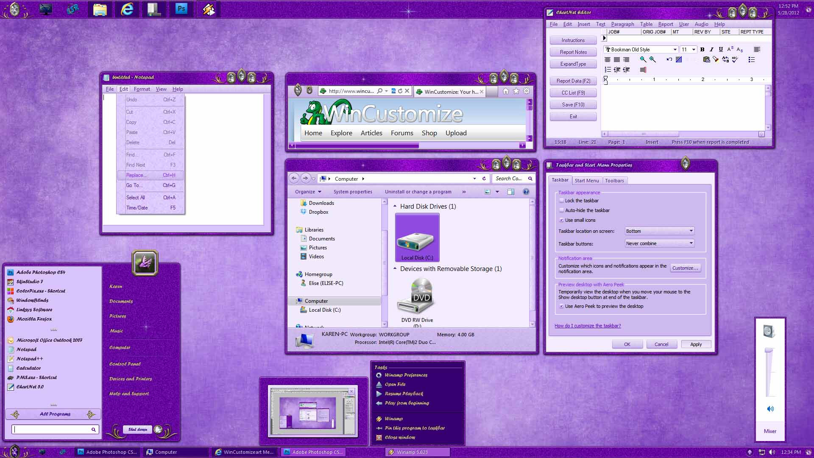Click Report Notes button in ChartNet Editor
Viewport: 814px width, 458px height.
[573, 52]
